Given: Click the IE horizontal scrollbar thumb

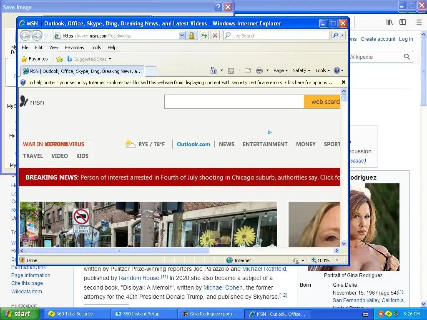Looking at the screenshot, I should 118,250.
